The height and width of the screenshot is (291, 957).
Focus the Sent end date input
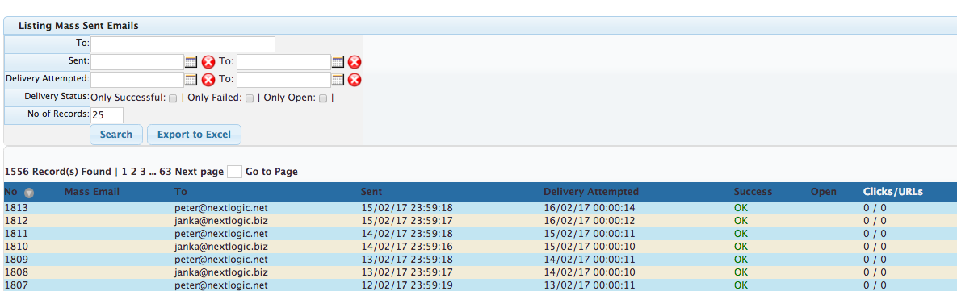click(x=283, y=62)
